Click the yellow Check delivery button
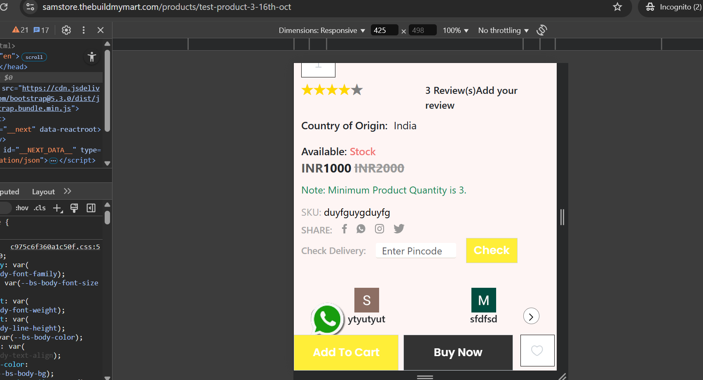703x380 pixels. [x=492, y=250]
